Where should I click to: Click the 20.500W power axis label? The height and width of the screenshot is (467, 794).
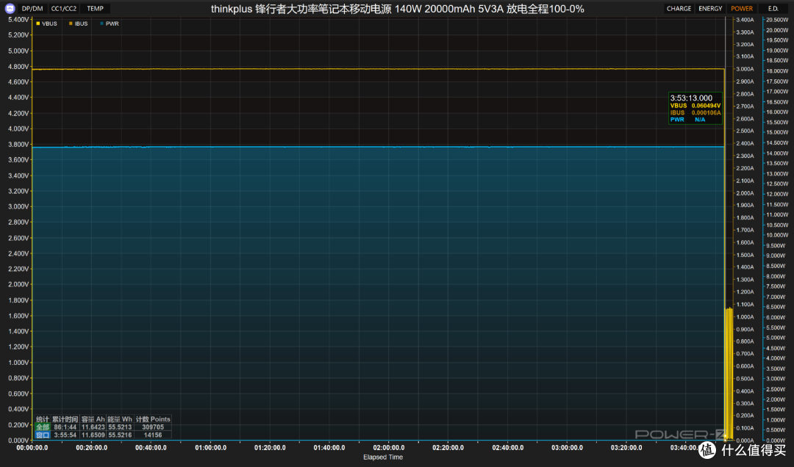[x=777, y=20]
